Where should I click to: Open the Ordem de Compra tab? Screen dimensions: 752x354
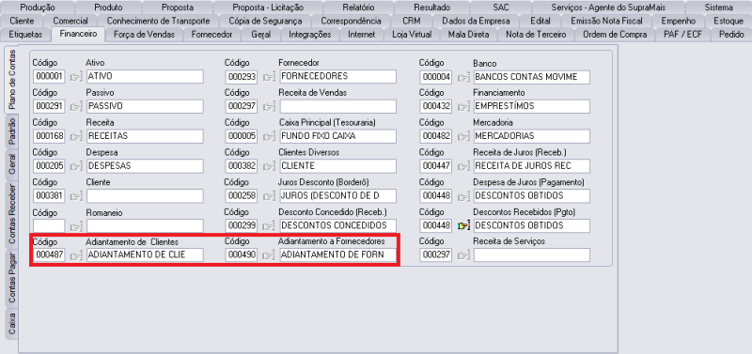click(615, 35)
